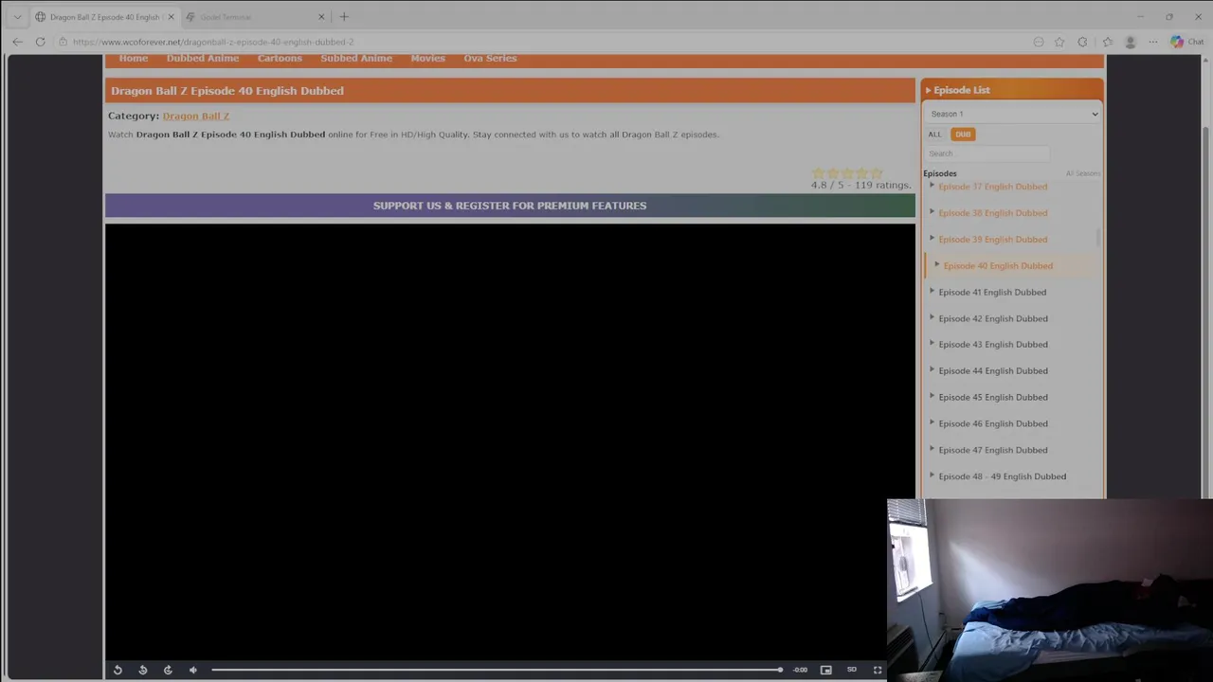This screenshot has width=1213, height=682.
Task: Skip forward a few seconds in the video
Action: 168,670
